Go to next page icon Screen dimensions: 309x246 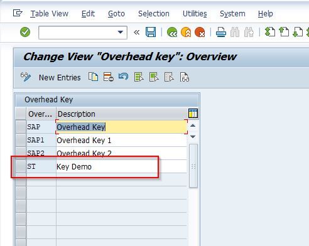(x=298, y=32)
